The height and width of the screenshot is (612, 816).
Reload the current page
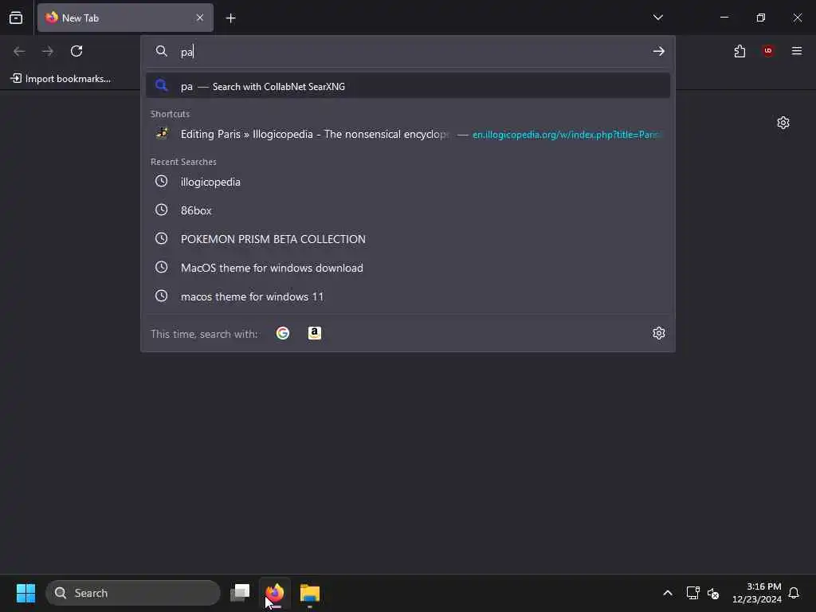[x=76, y=51]
